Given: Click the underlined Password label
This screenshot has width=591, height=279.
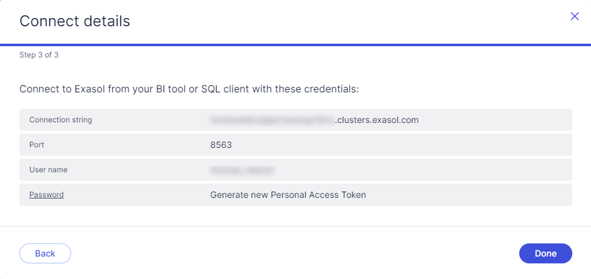Looking at the screenshot, I should (x=46, y=195).
